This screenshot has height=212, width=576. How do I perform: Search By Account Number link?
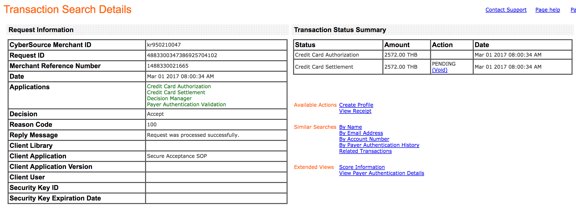click(x=364, y=139)
